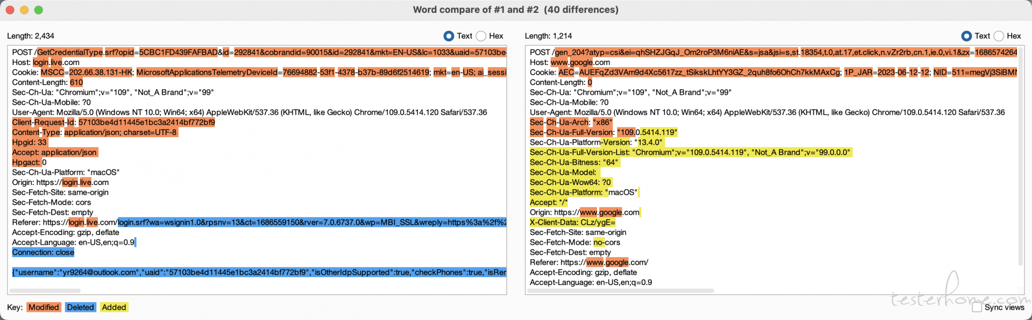Click the POST /GetCredentialType.srf request line
The width and height of the screenshot is (1032, 320).
click(259, 52)
